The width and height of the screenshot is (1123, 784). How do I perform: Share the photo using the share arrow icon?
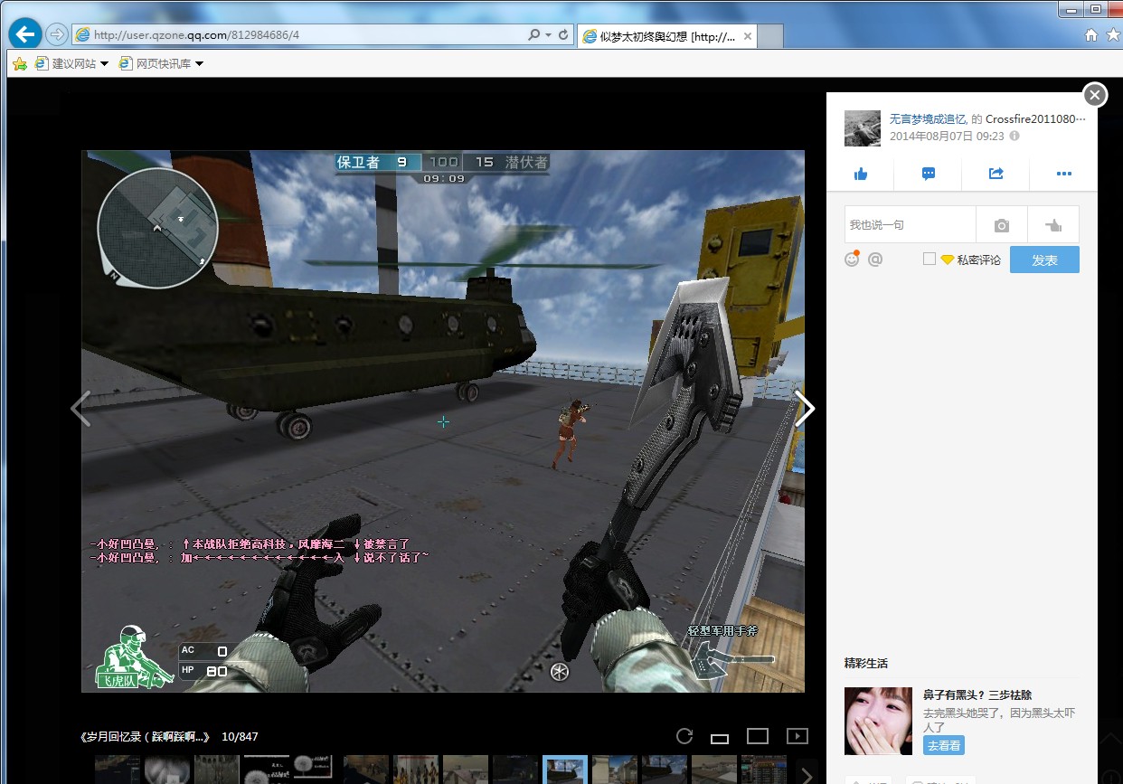[x=996, y=174]
